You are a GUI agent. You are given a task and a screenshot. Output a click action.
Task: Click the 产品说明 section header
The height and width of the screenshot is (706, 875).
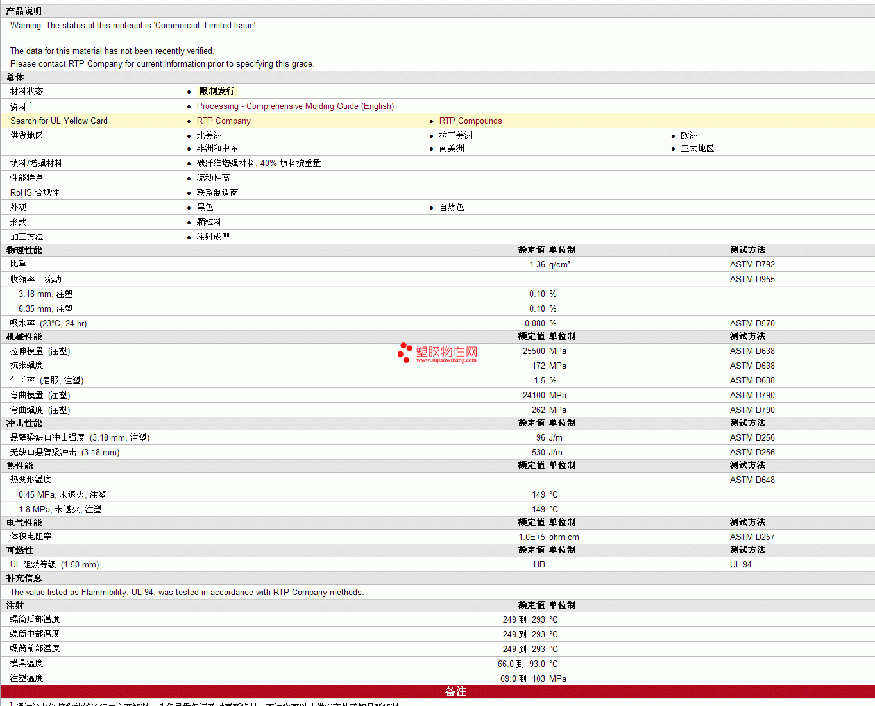24,12
